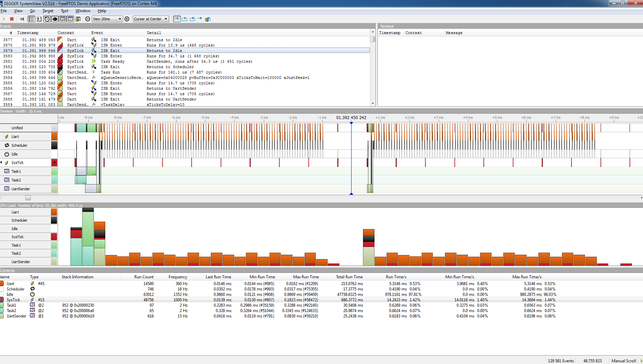This screenshot has width=643, height=364.
Task: Click the Contexts window table icon
Action: click(x=71, y=19)
